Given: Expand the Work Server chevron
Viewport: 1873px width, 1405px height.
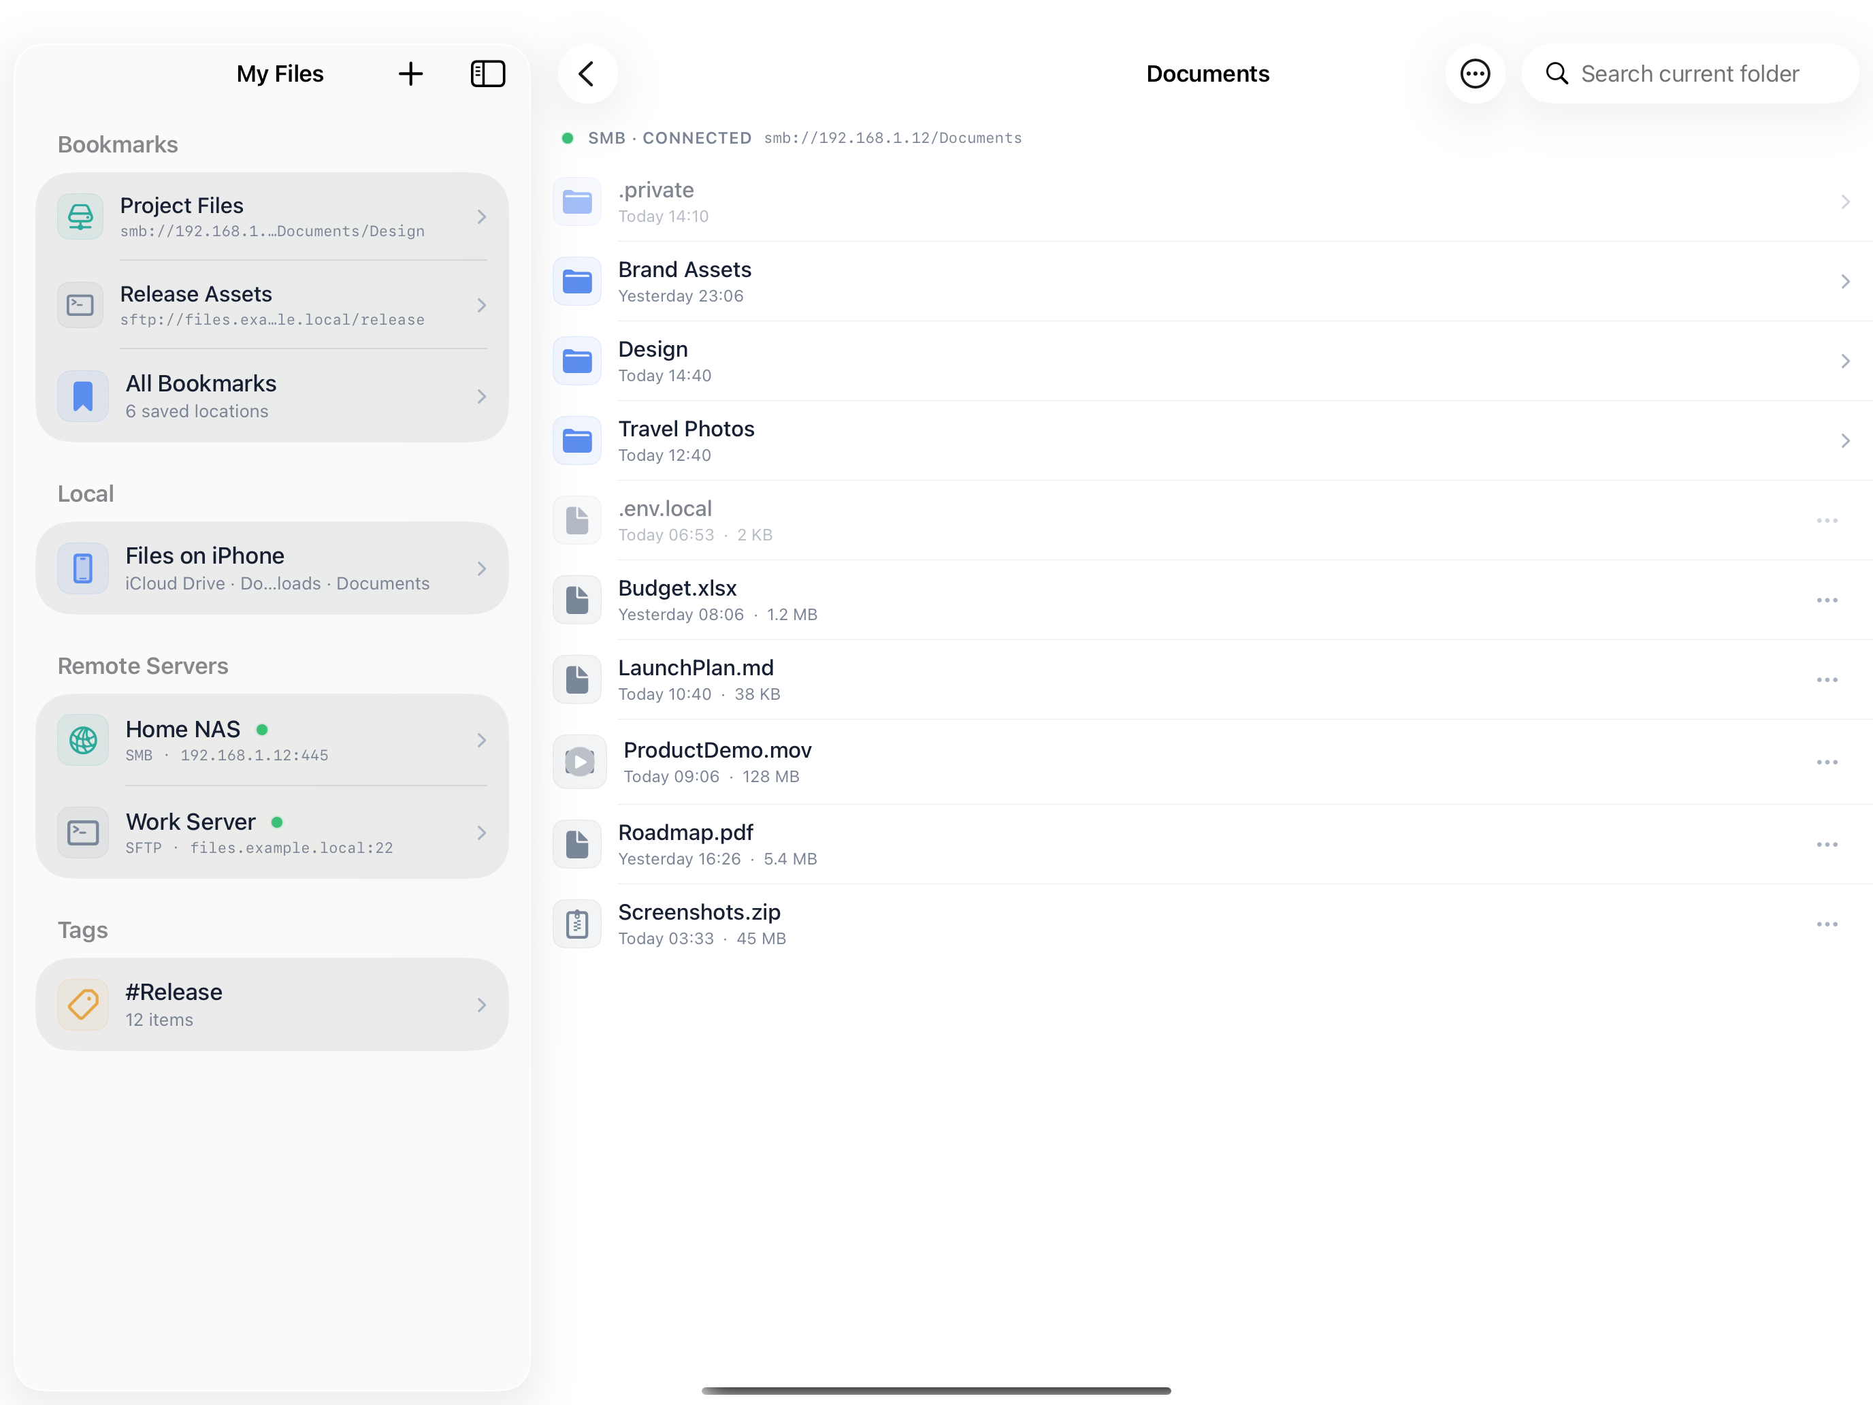Looking at the screenshot, I should pos(482,833).
